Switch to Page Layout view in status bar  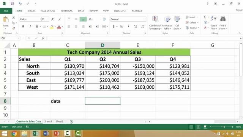[198, 127]
